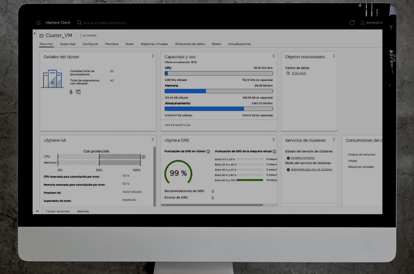
Task: Click the HA Memoria protection bar
Action: pos(99,163)
